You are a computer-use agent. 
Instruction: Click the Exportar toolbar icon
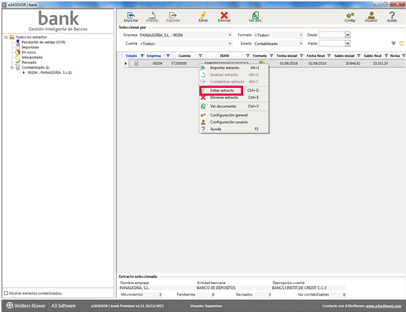[173, 17]
